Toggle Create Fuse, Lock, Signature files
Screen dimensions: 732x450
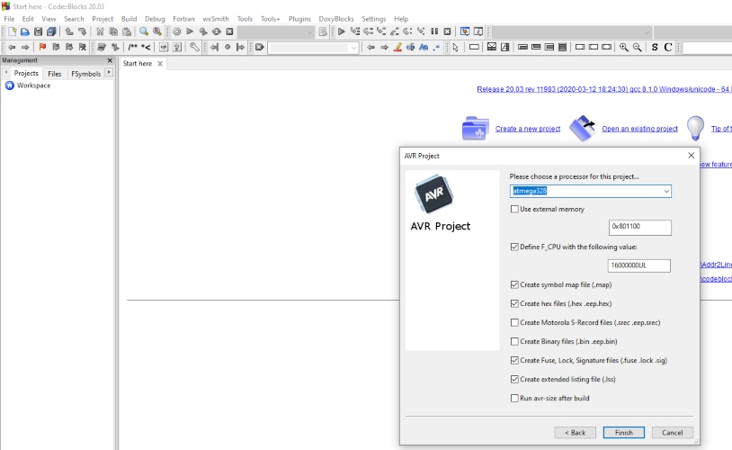pos(514,360)
